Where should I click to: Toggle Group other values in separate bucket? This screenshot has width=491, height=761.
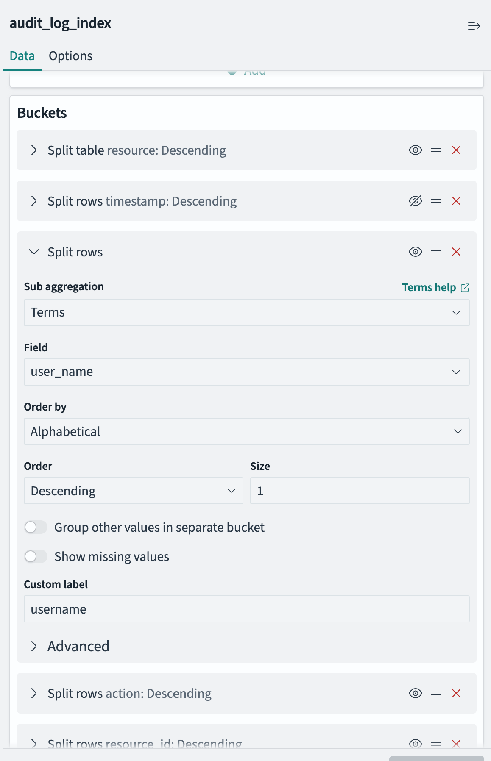[36, 528]
